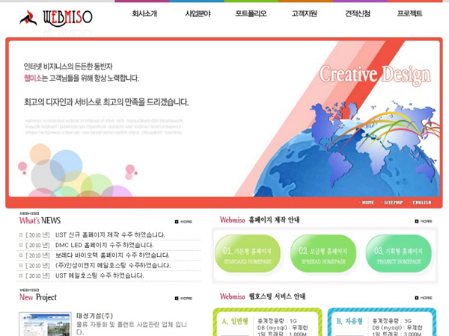Screen dimensions: 449x336
Task: Open the 회사소개 menu item
Action: pos(144,13)
